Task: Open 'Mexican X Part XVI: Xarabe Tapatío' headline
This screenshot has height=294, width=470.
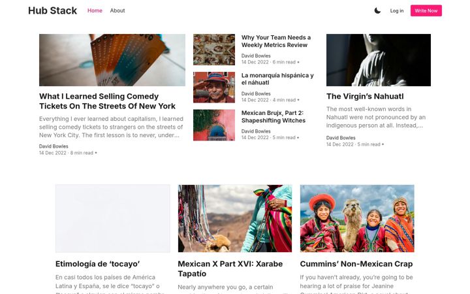Action: click(x=230, y=269)
